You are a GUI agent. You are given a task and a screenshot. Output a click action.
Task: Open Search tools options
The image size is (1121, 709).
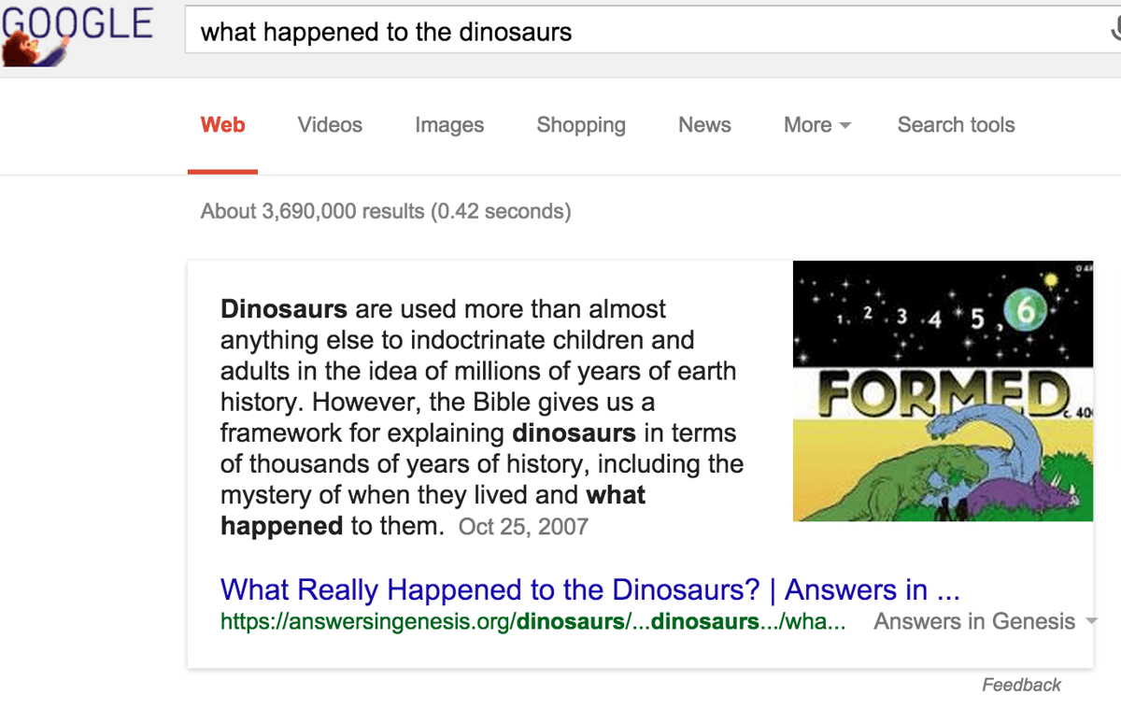click(956, 125)
